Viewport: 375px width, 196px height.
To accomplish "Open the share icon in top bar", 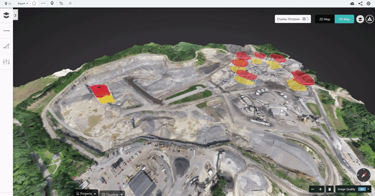I will (x=360, y=3).
